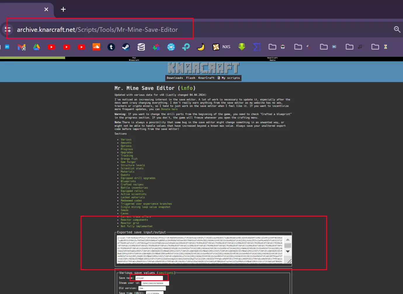Open the NXS bookmark
The height and width of the screenshot is (294, 403).
tap(221, 47)
